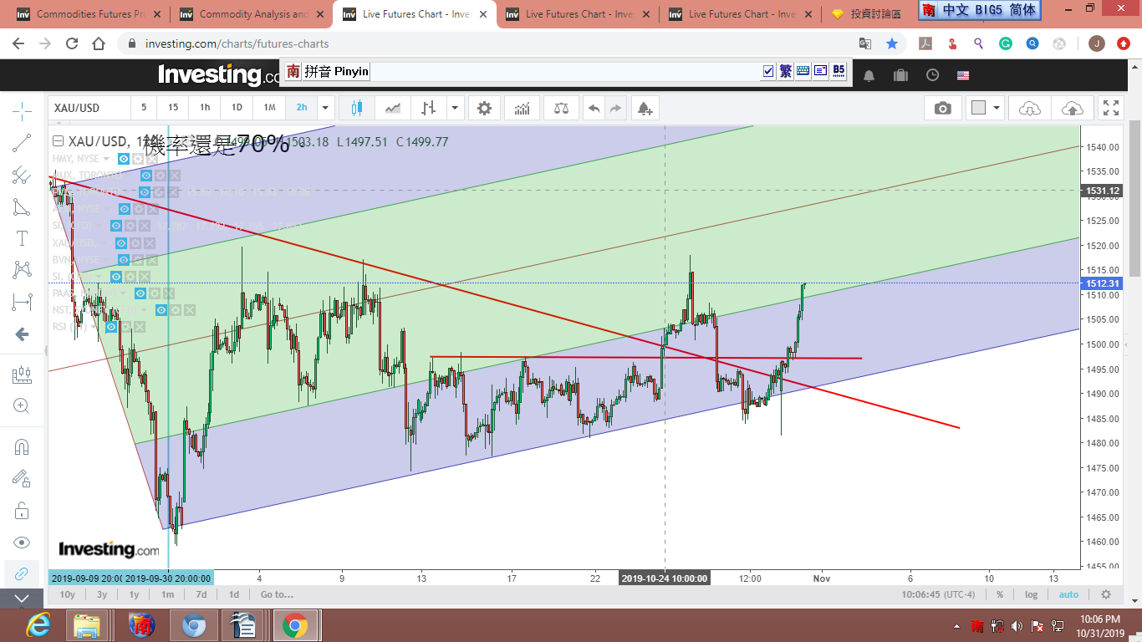Select the 15 minute interval

click(173, 108)
